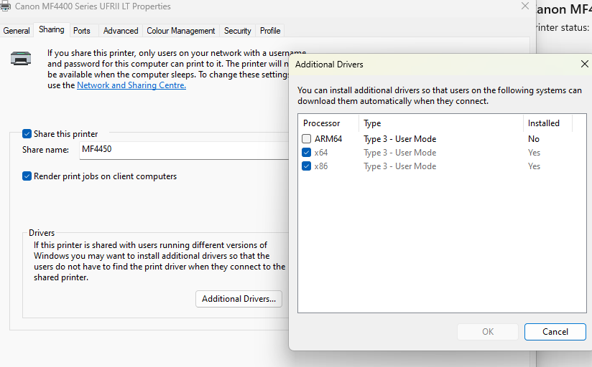Go to the Advanced tab

(121, 31)
